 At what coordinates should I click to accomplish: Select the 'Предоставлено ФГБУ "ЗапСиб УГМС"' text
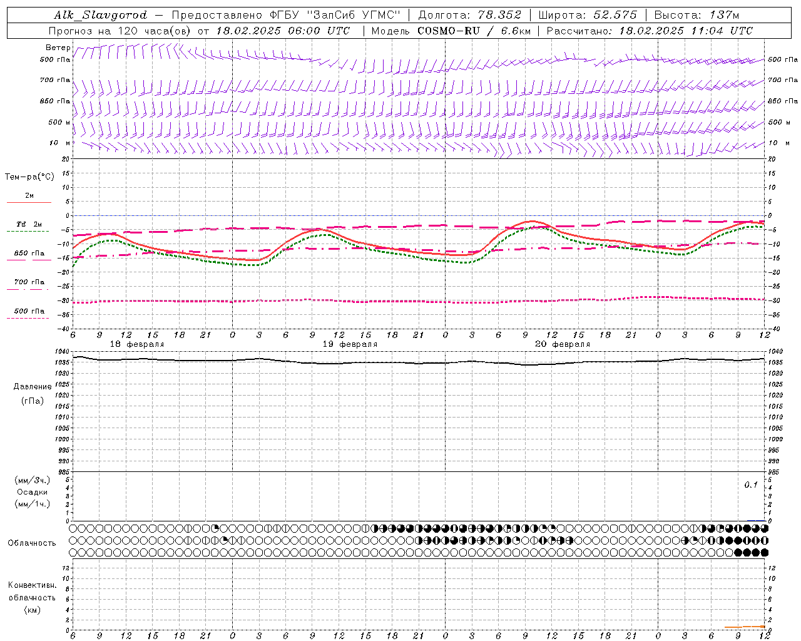(286, 15)
